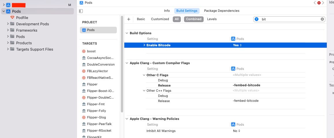
Task: Collapse the Other C Flags row
Action: pyautogui.click(x=144, y=75)
